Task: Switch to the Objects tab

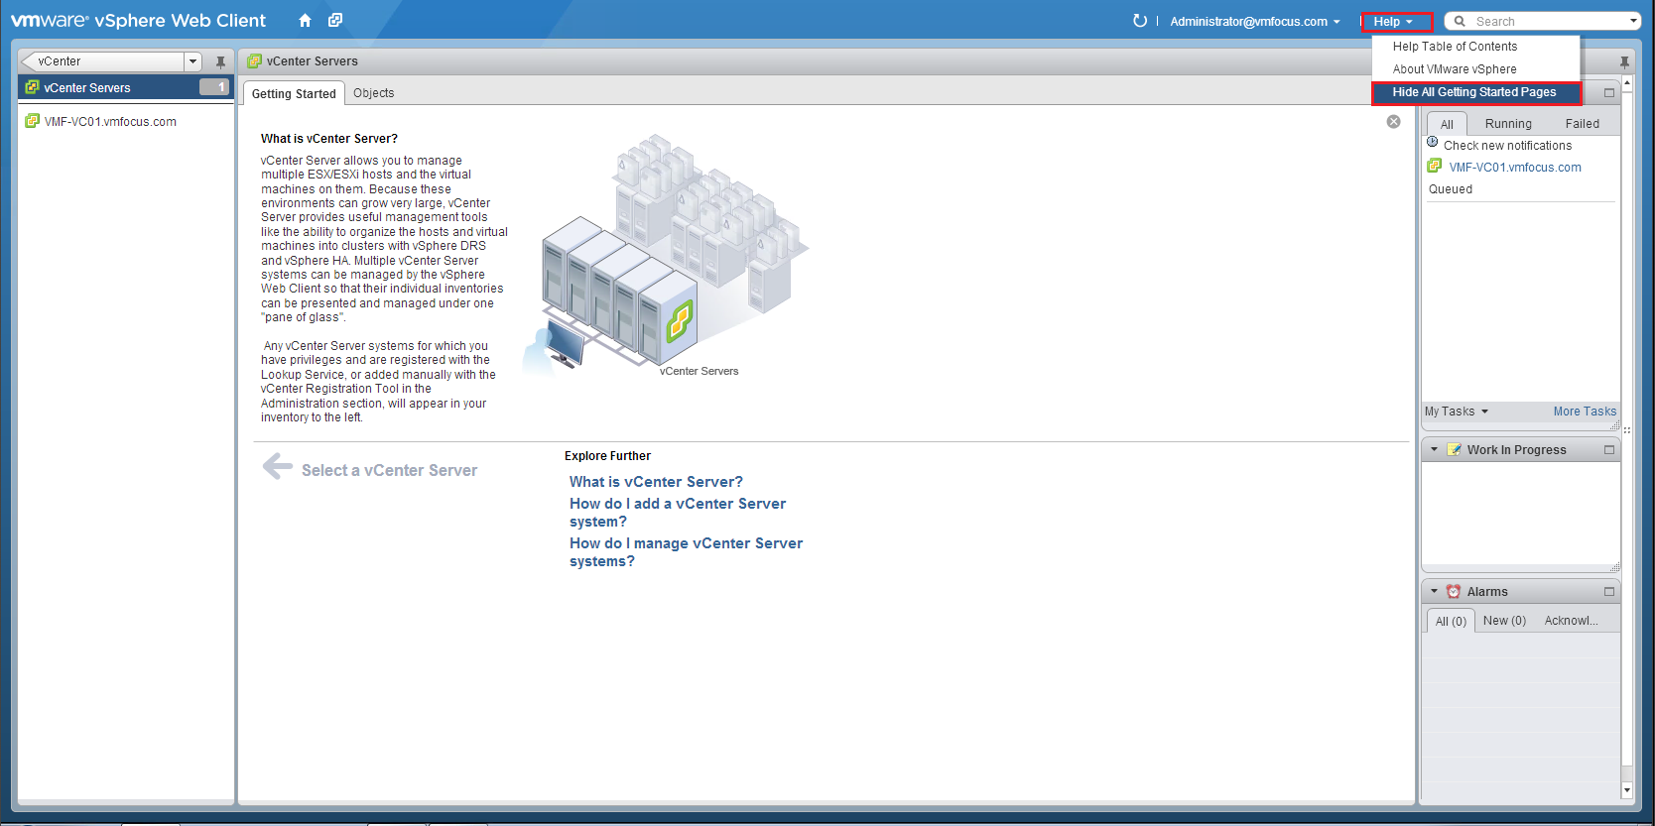Action: click(x=373, y=93)
